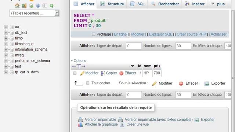Viewport: 235px width, 132px height.
Task: Expand the information_schema database node
Action: [6, 49]
